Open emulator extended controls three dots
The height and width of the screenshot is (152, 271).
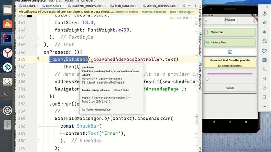click(x=264, y=106)
